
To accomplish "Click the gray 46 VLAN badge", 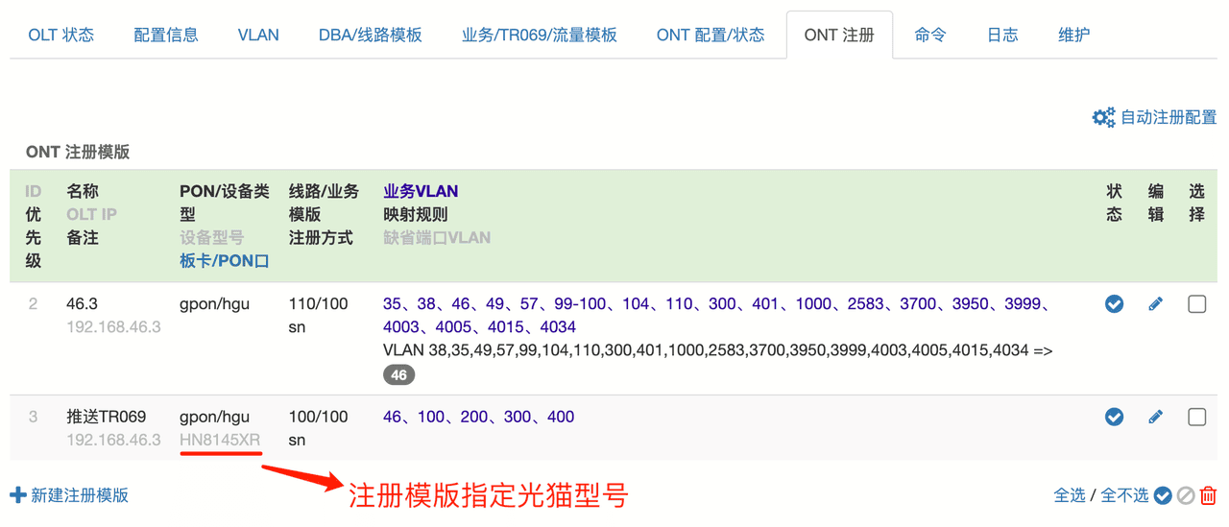I will (398, 374).
